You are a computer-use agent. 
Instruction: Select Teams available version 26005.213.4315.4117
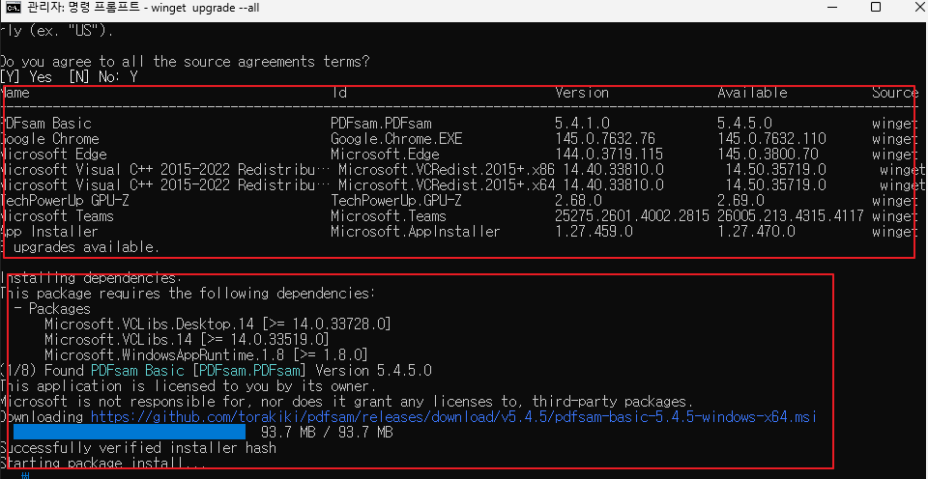point(791,216)
